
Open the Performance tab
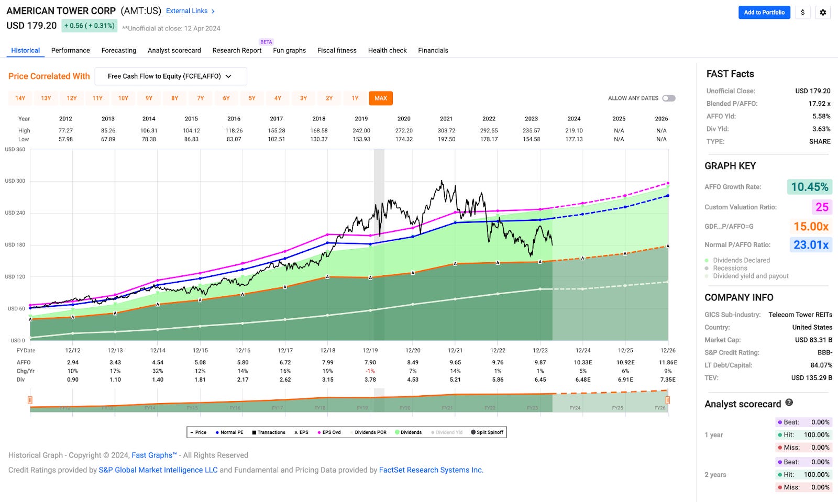[x=71, y=50]
